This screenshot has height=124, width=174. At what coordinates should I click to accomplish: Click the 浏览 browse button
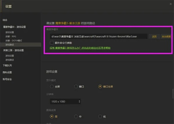154,37
